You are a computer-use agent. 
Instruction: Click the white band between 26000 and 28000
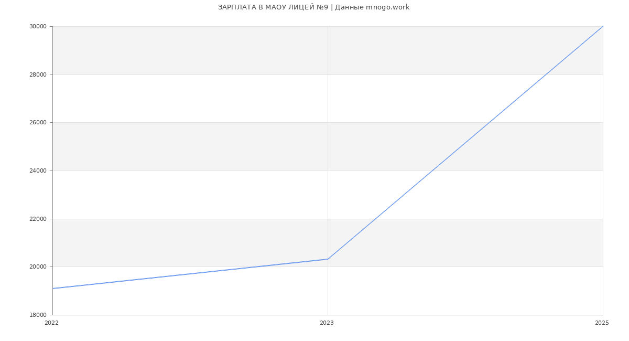coord(210,99)
